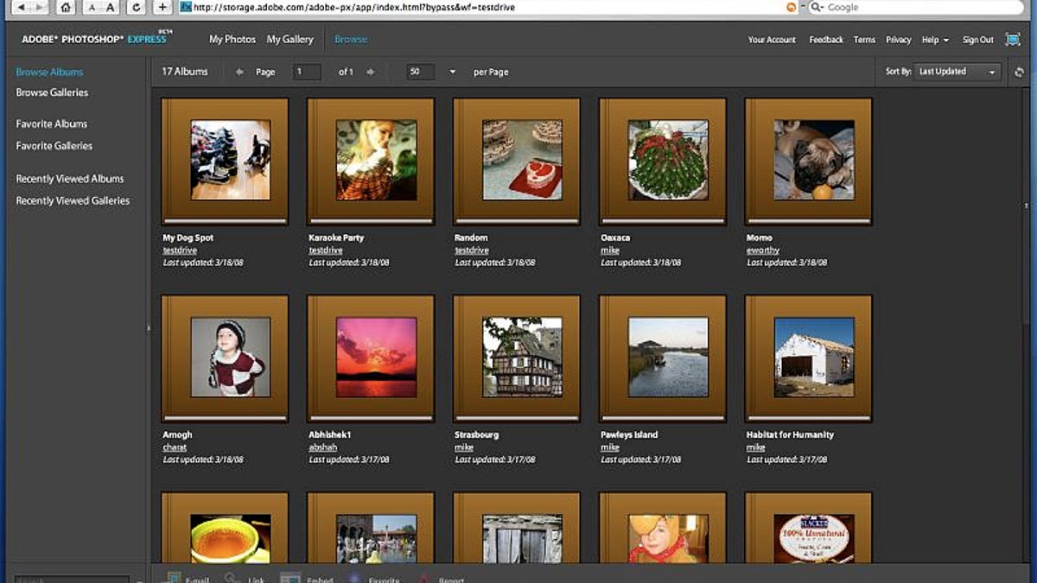Go to previous page arrow

point(239,72)
